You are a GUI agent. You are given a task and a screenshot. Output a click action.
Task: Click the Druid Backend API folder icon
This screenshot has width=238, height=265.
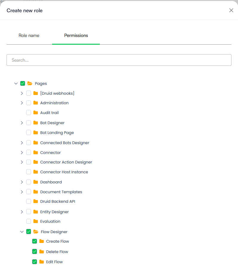(x=36, y=201)
